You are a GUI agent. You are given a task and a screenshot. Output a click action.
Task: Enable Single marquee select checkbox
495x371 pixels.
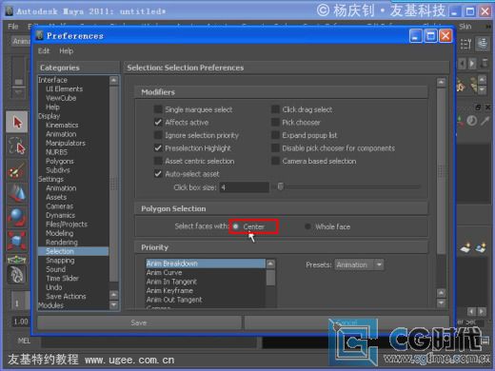tap(158, 109)
